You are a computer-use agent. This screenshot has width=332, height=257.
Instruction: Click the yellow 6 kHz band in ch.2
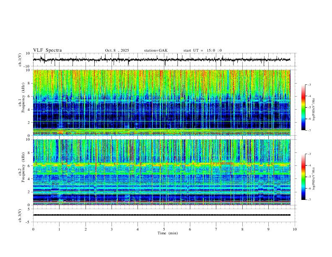click(x=161, y=164)
